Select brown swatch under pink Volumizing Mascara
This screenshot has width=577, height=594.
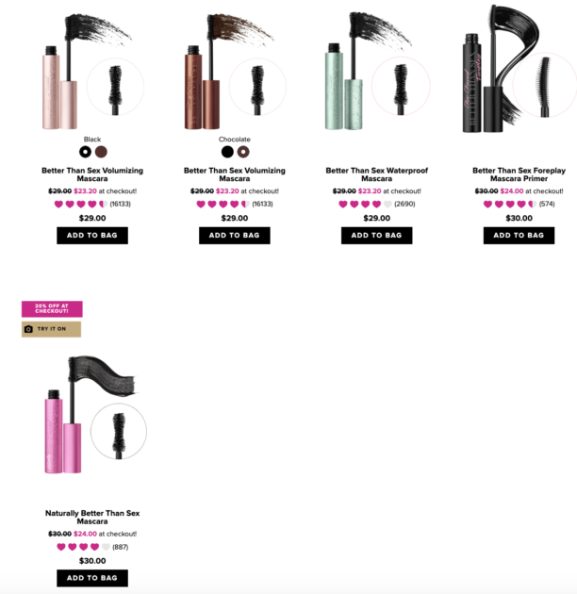101,152
